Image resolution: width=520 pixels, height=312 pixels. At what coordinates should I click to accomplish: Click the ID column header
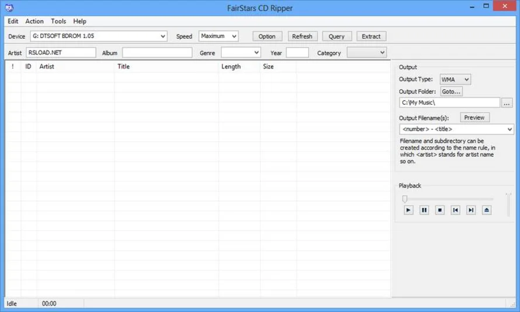tap(29, 66)
